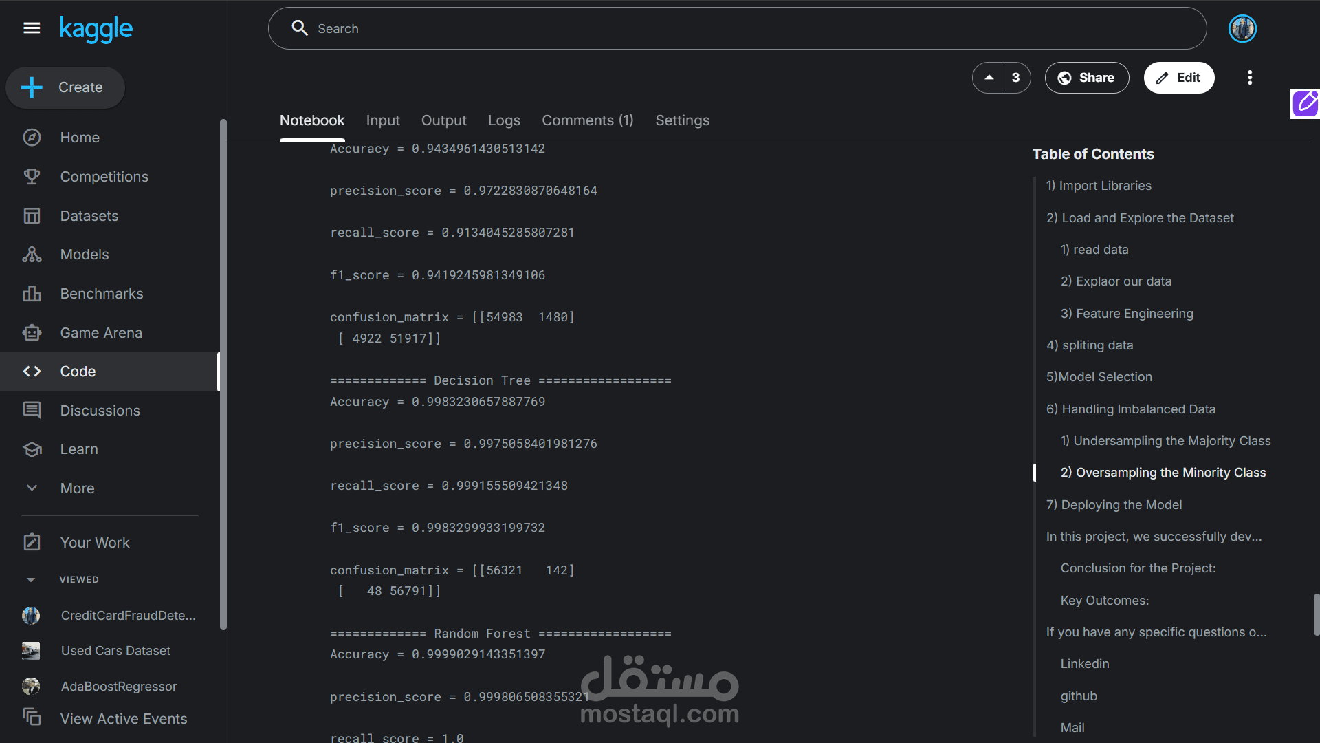Expand the More sidebar section
This screenshot has height=743, width=1320.
[32, 488]
